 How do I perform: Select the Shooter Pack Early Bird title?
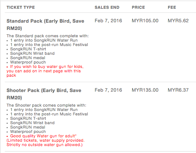pos(44,94)
